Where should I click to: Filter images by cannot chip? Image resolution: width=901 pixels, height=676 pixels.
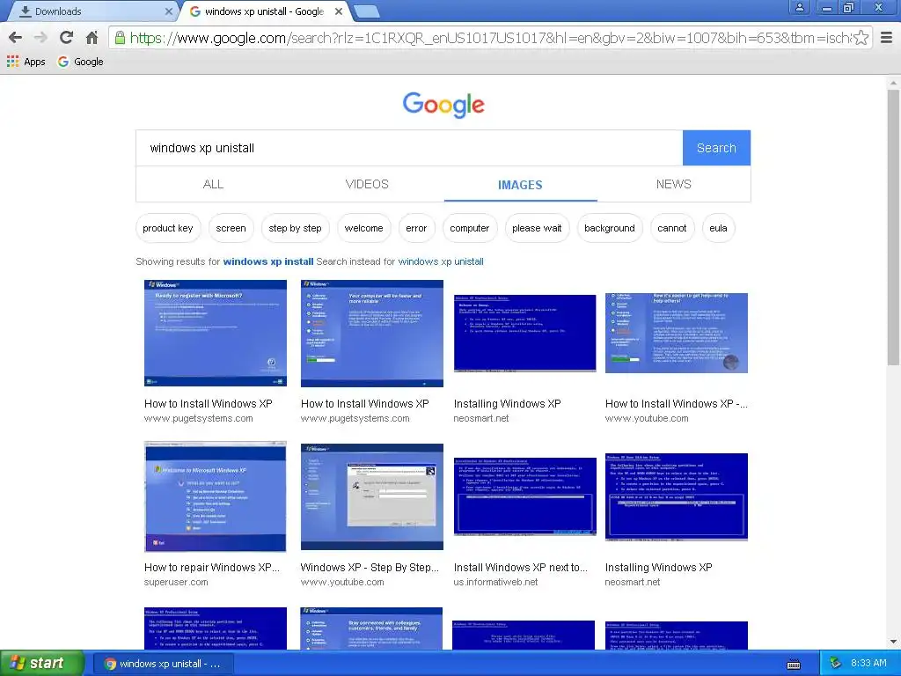(671, 228)
